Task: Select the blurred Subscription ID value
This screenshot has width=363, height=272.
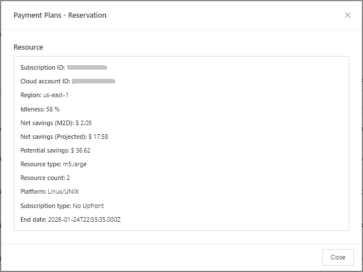Action: (87, 67)
